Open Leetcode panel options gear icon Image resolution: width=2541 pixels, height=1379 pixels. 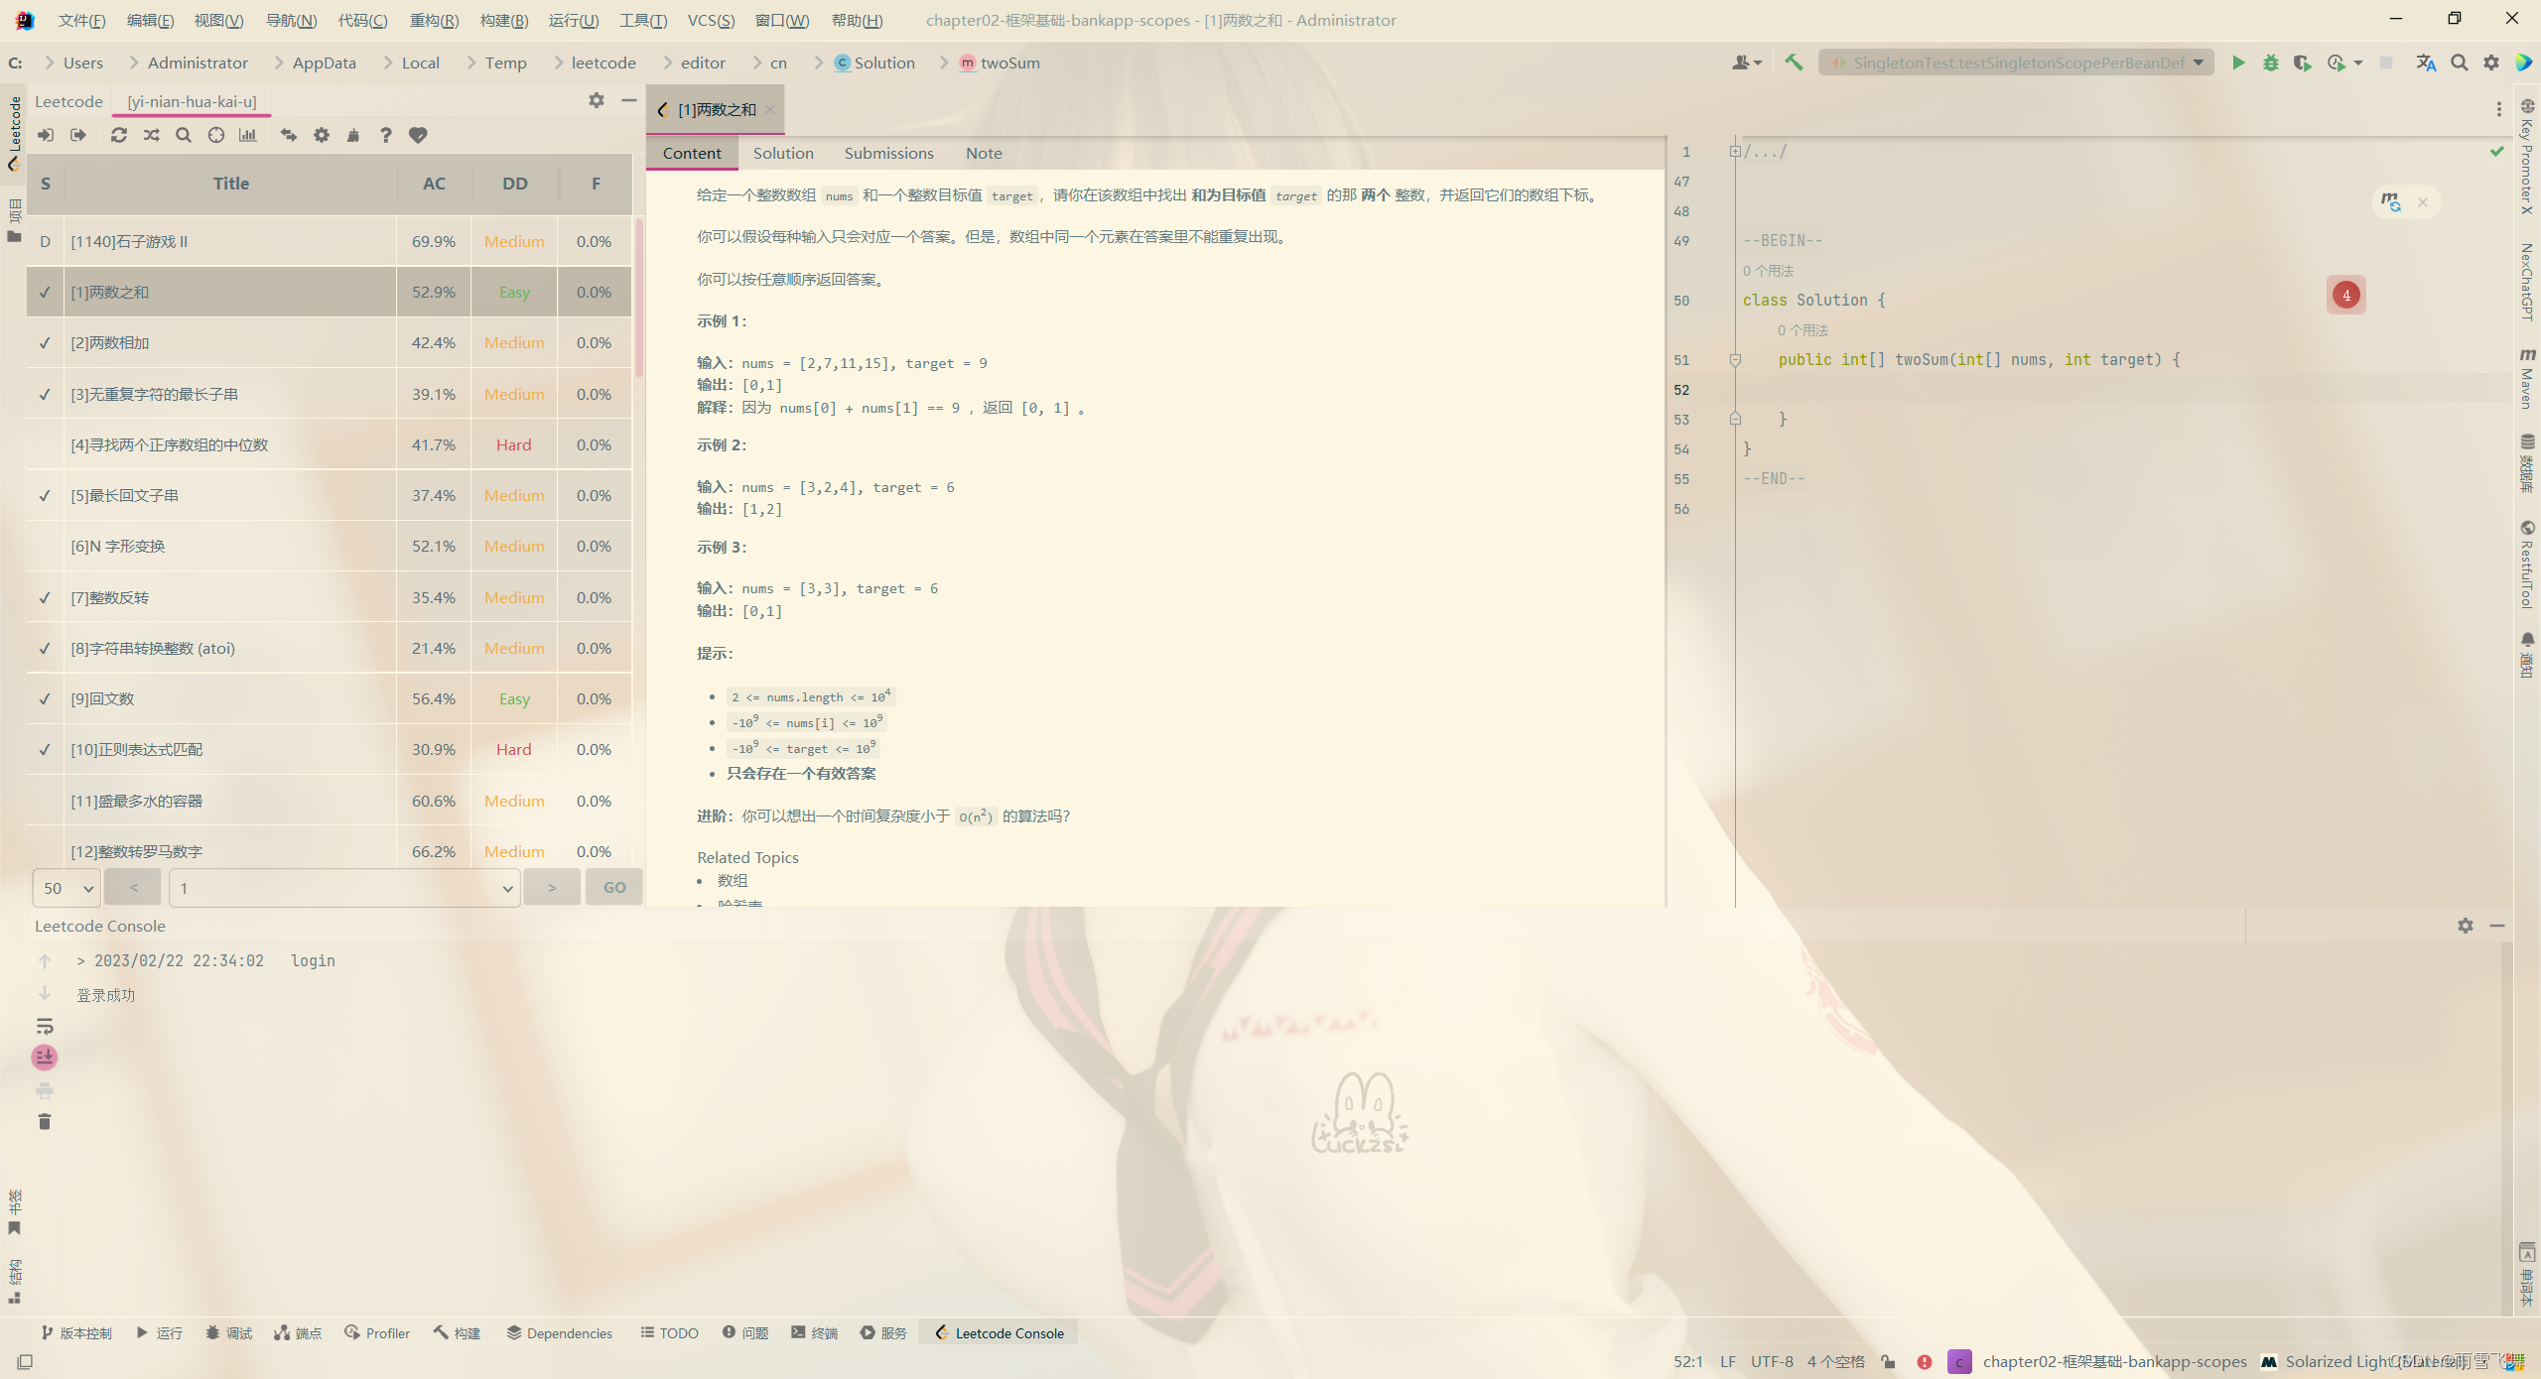[x=597, y=100]
